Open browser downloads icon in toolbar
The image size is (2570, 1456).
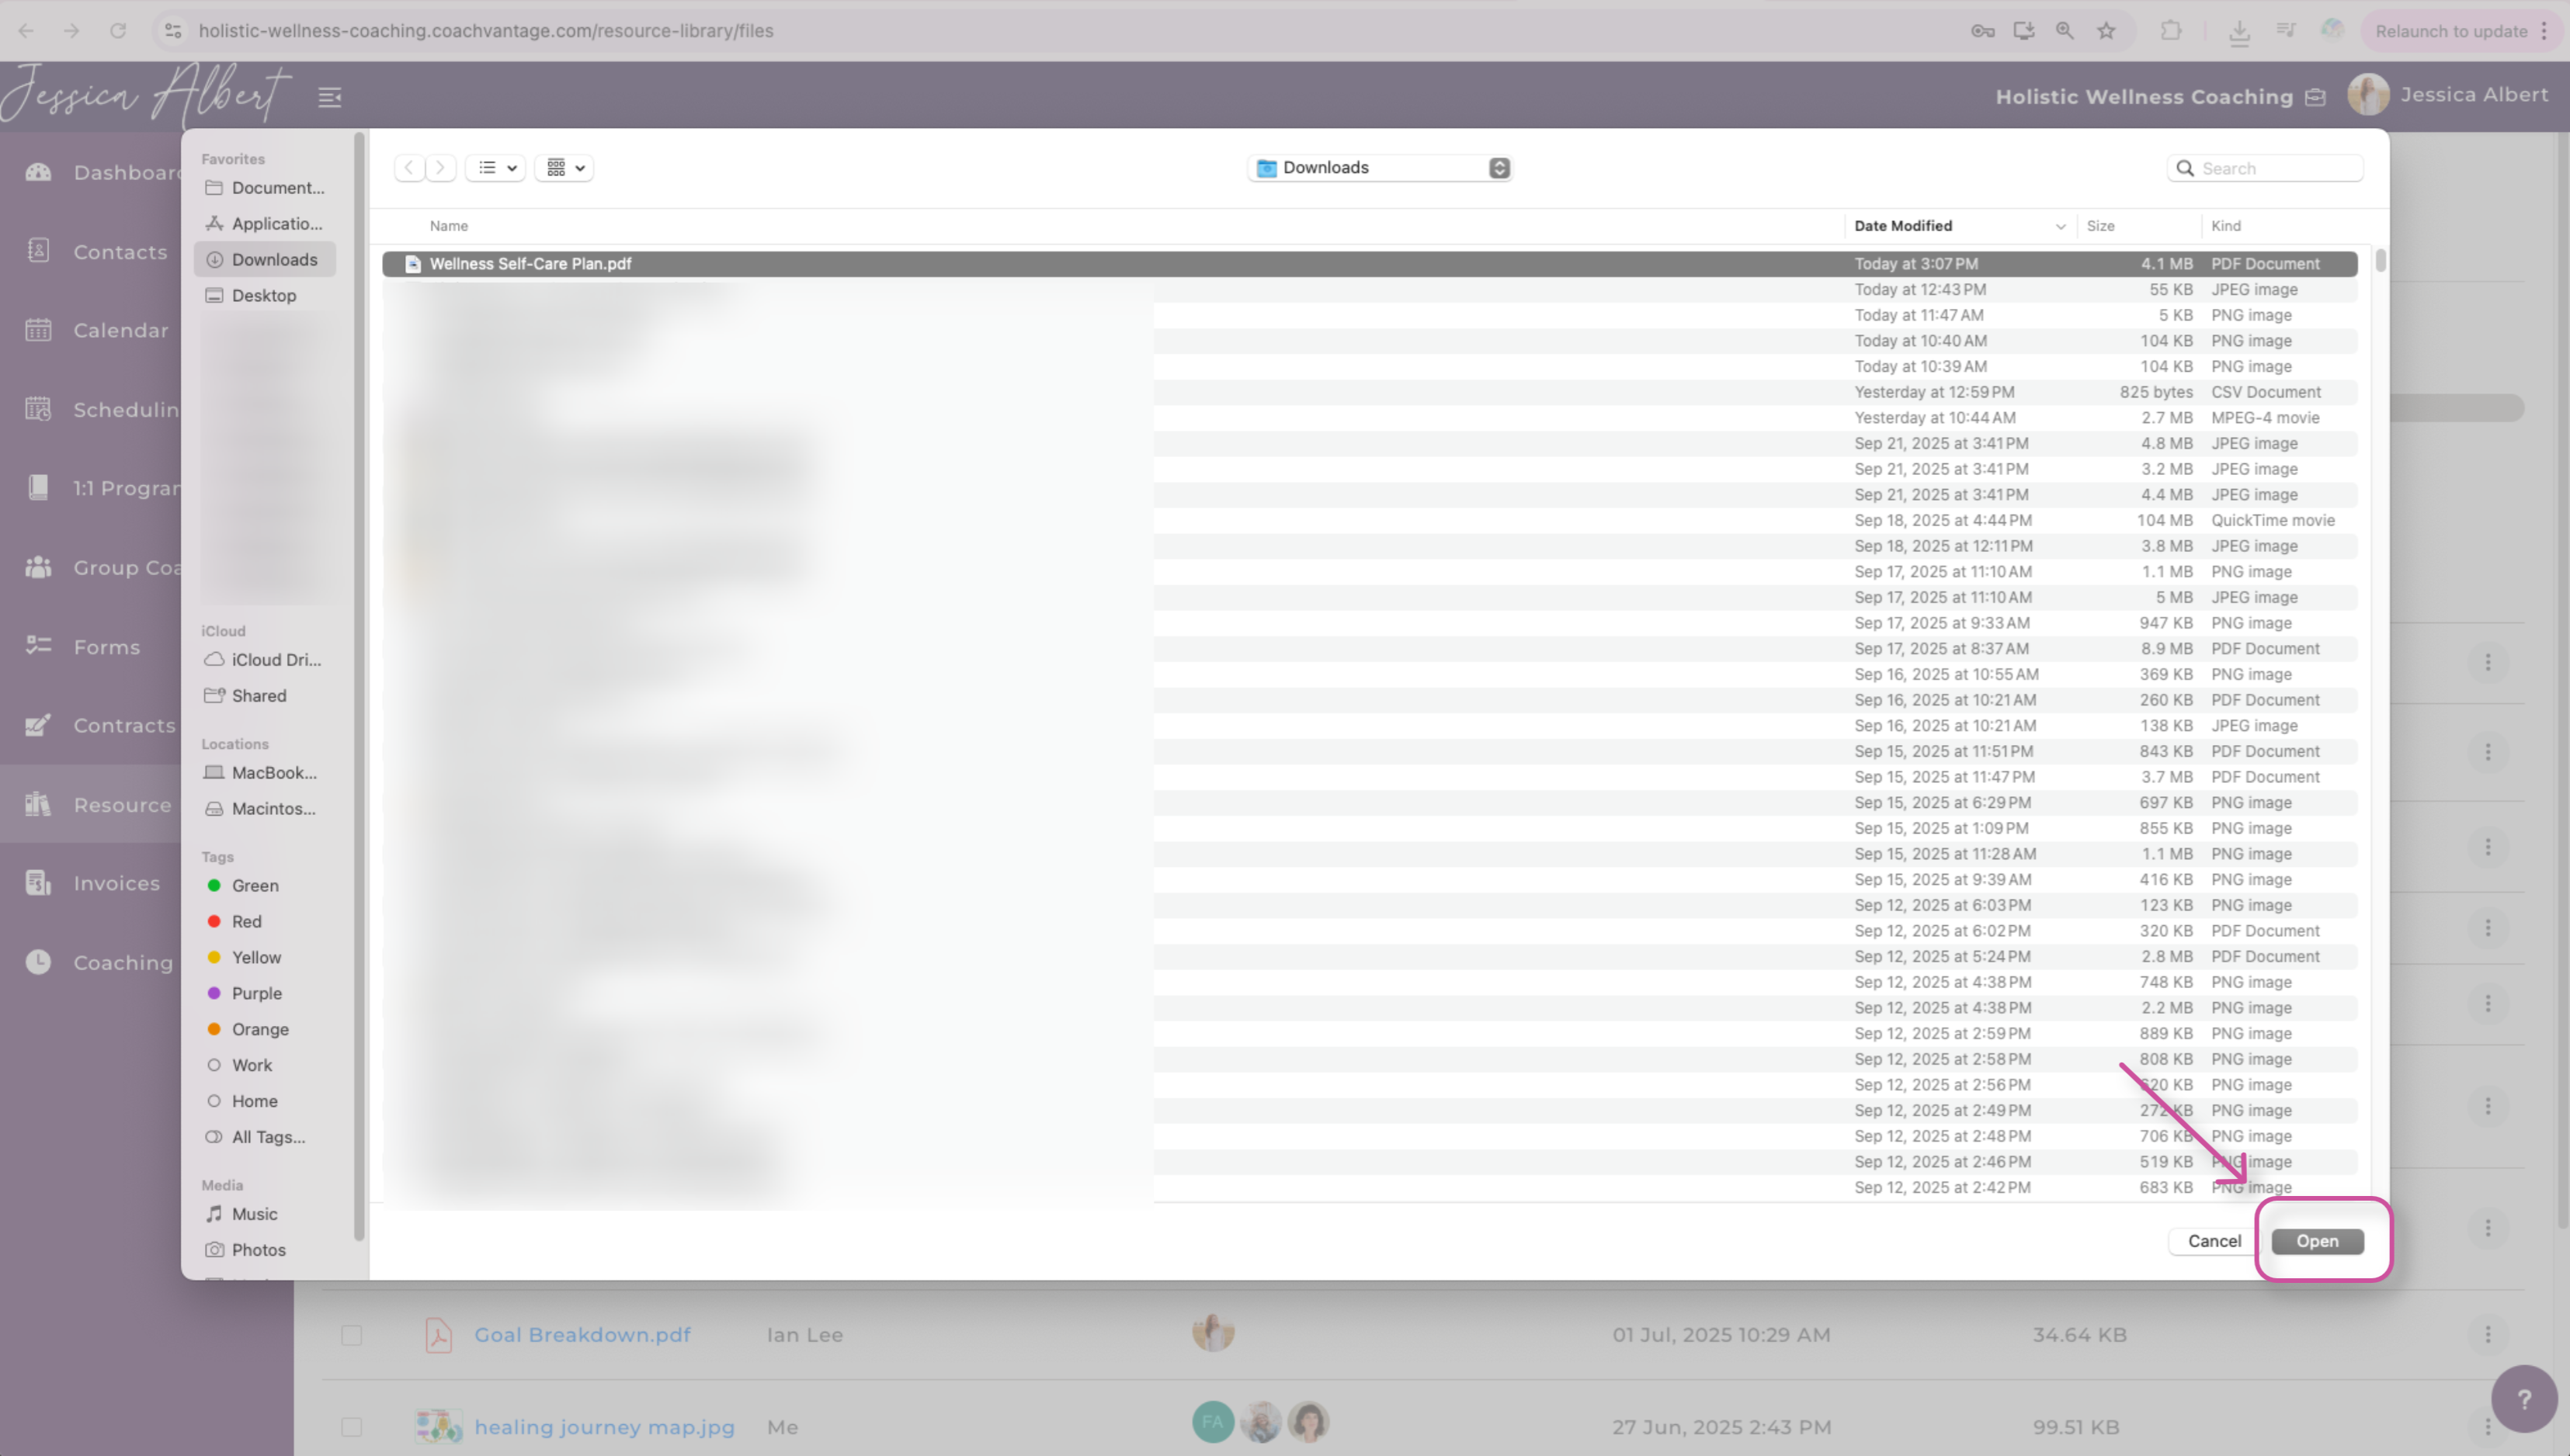pyautogui.click(x=2239, y=31)
